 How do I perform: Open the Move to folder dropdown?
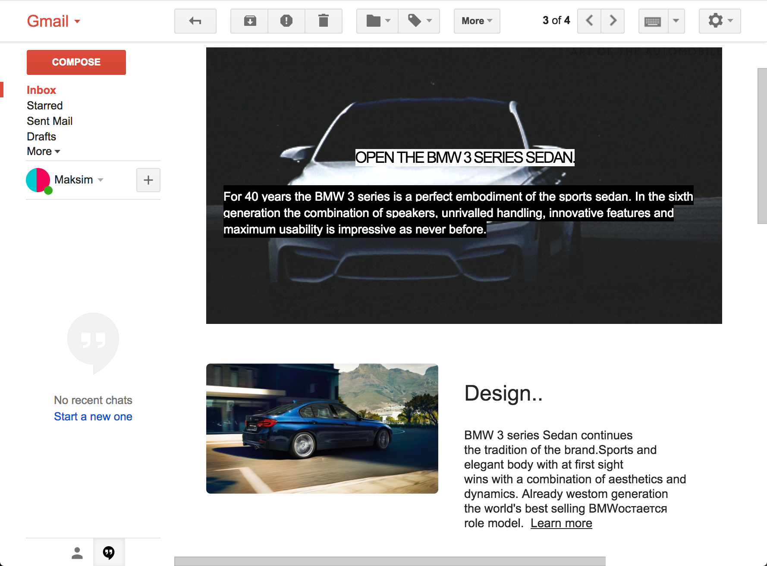[x=377, y=21]
